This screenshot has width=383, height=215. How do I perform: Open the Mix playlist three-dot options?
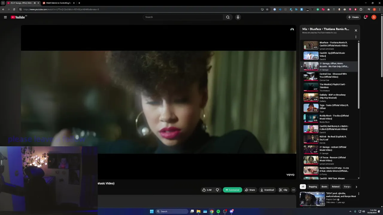356,37
